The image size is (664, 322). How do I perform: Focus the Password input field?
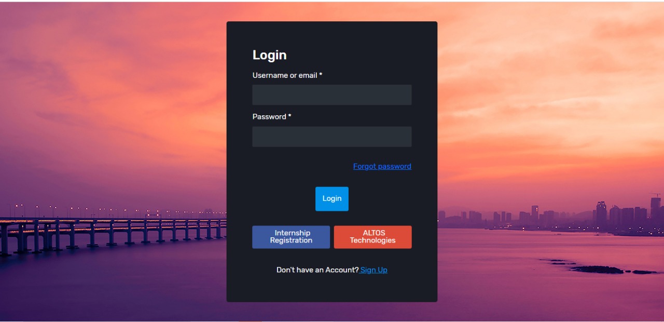point(331,137)
